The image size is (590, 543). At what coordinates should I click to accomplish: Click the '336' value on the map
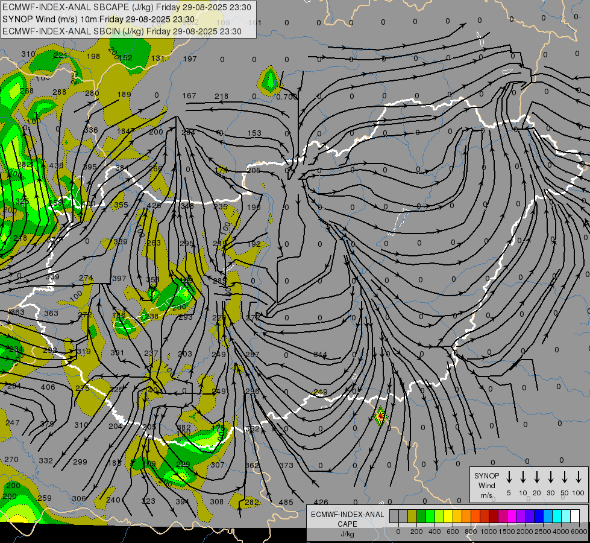90,130
